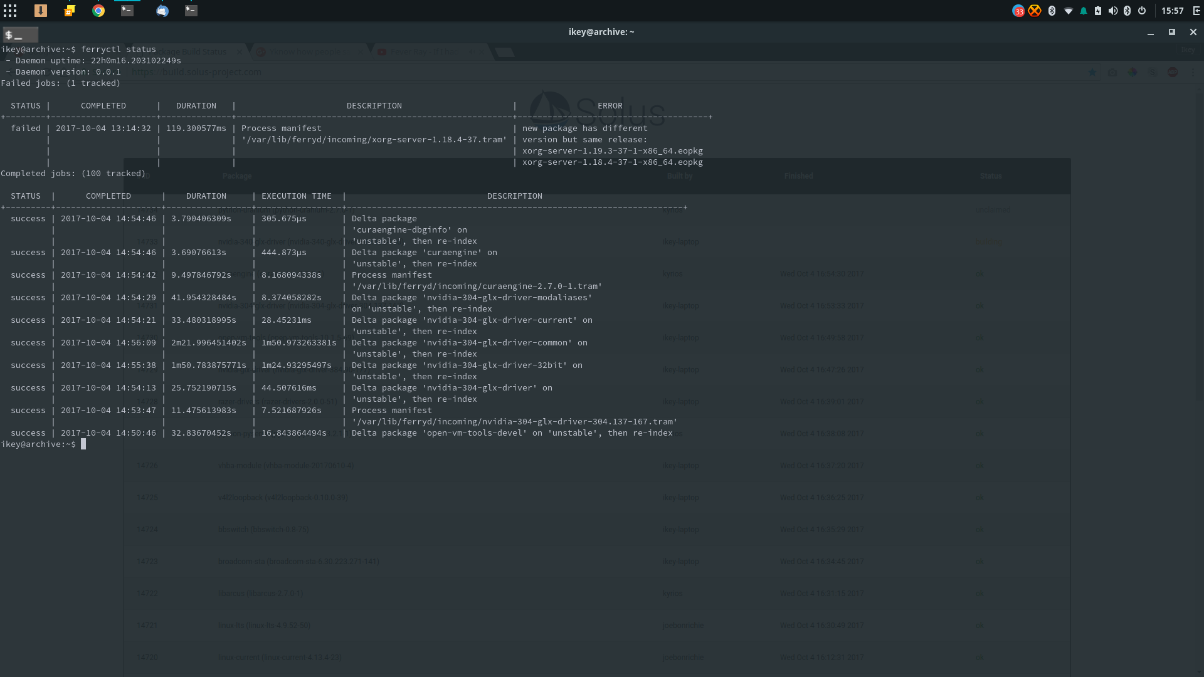
Task: Check the battery charging indicator
Action: pos(1098,11)
